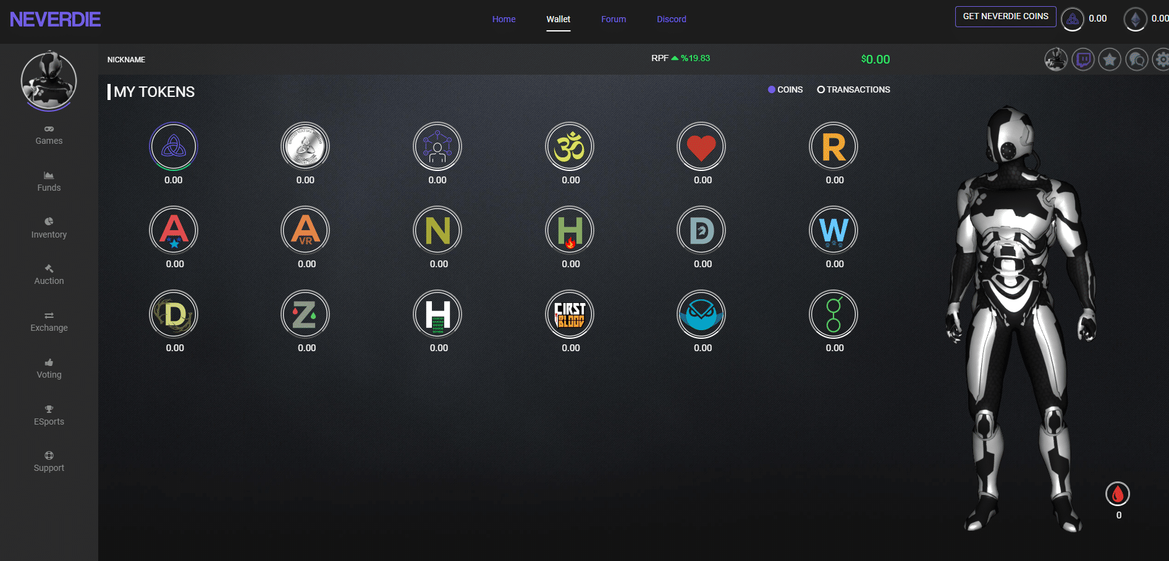Viewport: 1169px width, 561px height.
Task: Open the settings gear icon
Action: pos(1162,60)
